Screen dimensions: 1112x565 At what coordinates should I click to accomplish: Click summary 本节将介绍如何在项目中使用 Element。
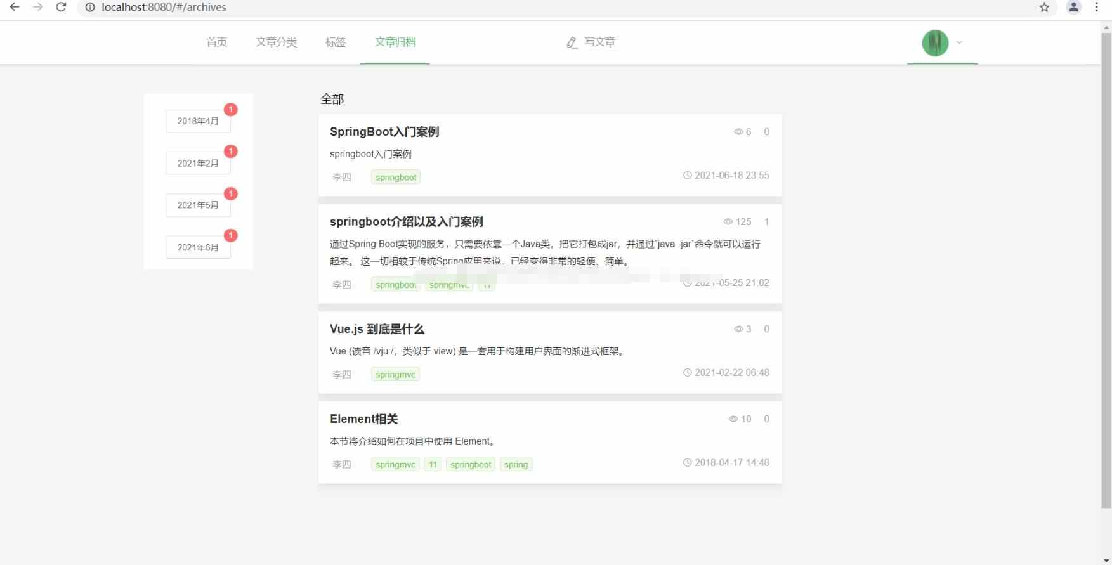pos(412,441)
